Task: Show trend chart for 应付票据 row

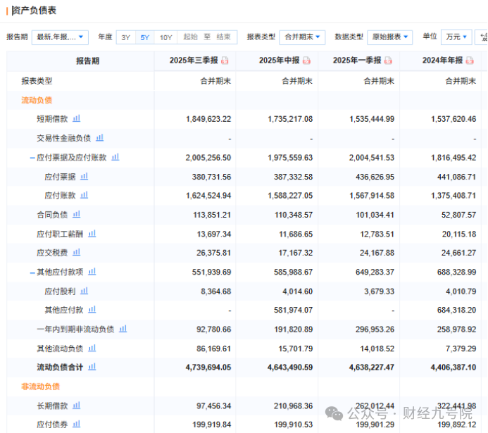Action: click(x=84, y=176)
